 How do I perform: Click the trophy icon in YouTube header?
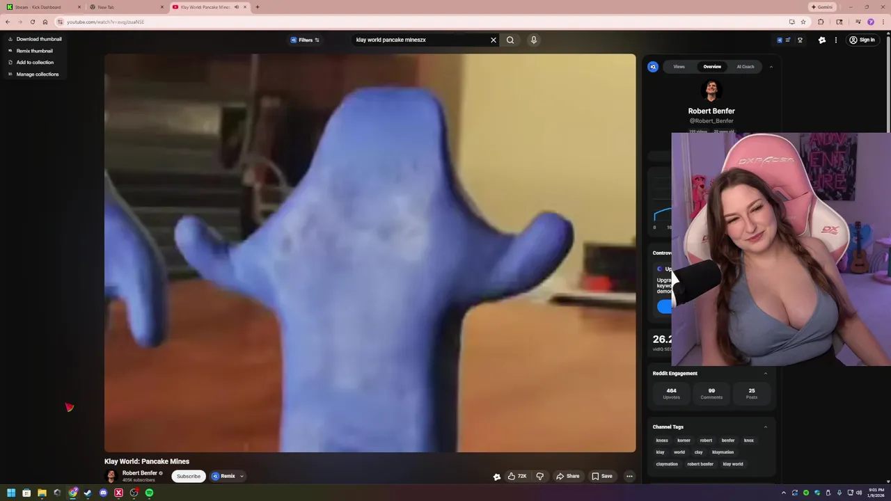(800, 40)
